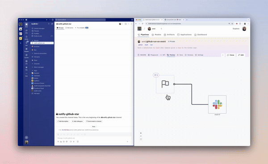Toggle bold formatting in message composer
Screen dimensions: 268x164
(58, 135)
